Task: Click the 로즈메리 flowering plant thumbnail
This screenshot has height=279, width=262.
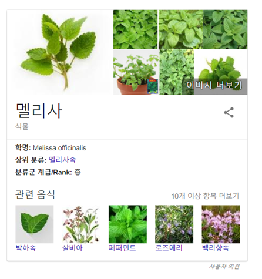Action: coord(174,224)
